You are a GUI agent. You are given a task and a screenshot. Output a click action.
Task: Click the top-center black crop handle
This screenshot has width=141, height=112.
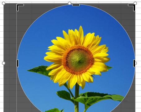(x=76, y=5)
